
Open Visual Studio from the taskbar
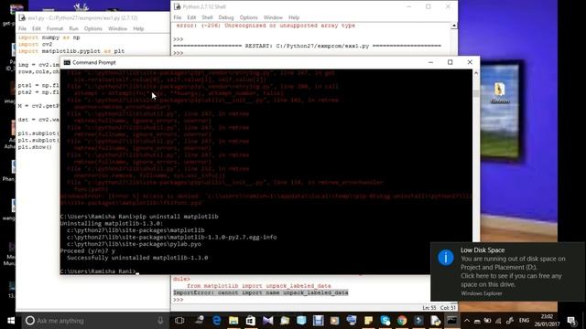click(x=268, y=321)
